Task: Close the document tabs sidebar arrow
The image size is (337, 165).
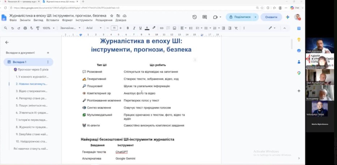Action: 7,43
